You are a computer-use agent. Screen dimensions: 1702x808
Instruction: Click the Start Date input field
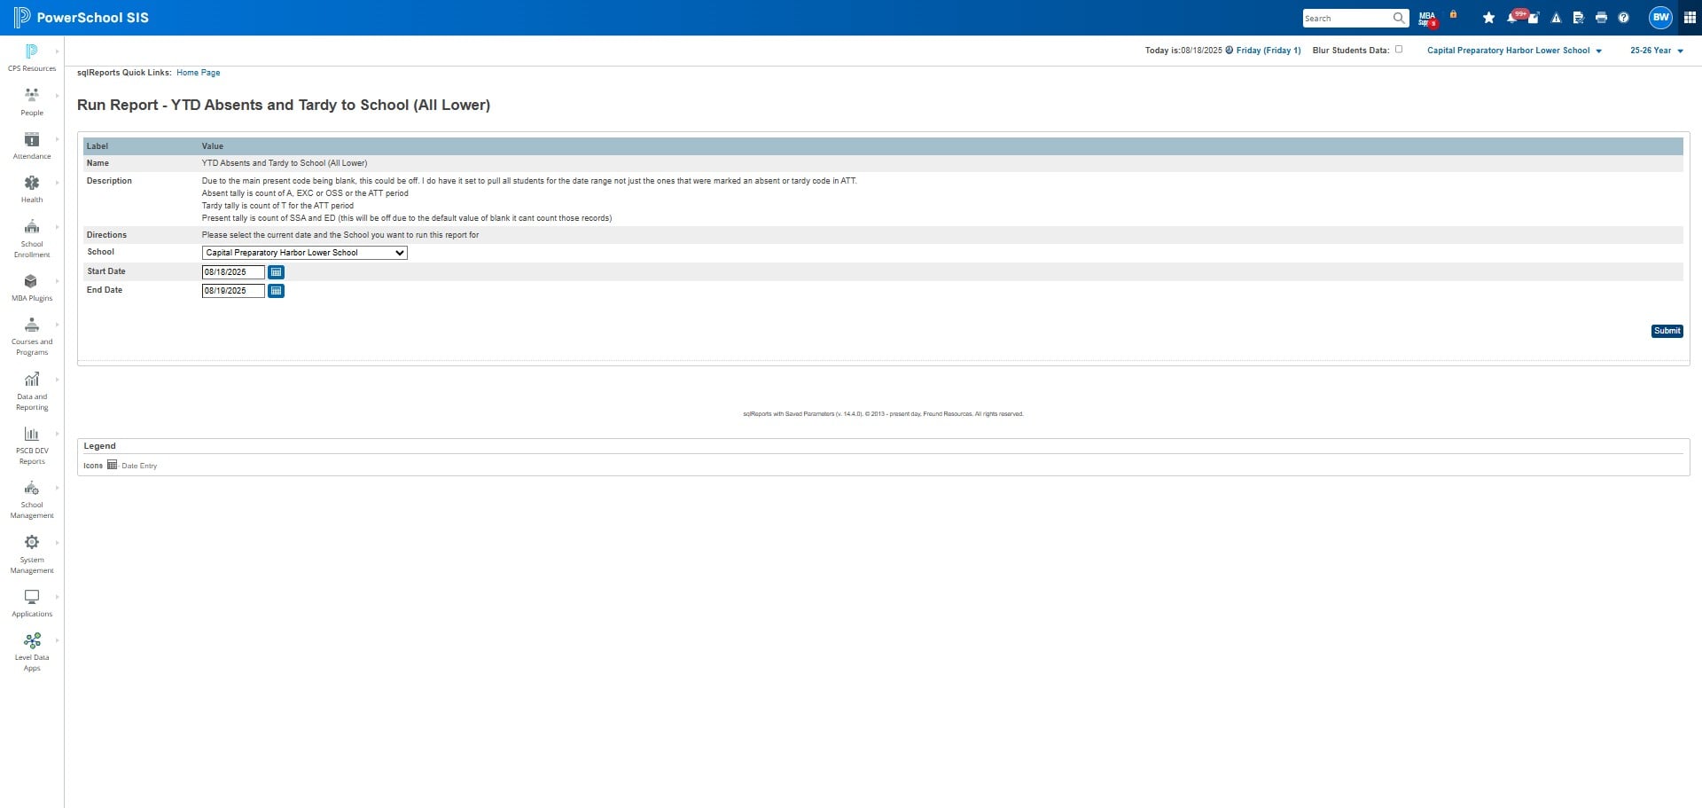pyautogui.click(x=233, y=272)
